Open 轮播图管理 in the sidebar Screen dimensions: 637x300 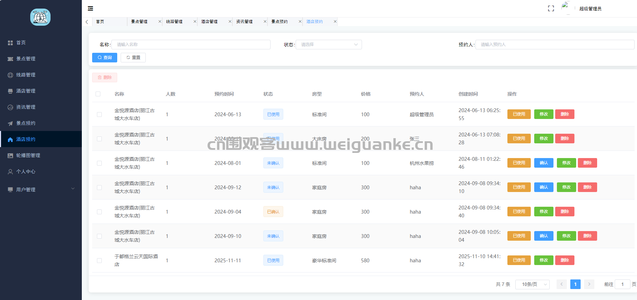coord(28,155)
